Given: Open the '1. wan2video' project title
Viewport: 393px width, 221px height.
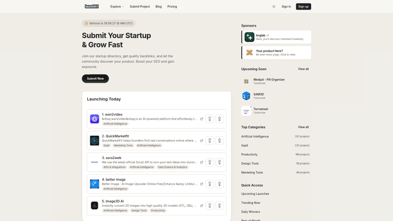Looking at the screenshot, I should point(112,115).
